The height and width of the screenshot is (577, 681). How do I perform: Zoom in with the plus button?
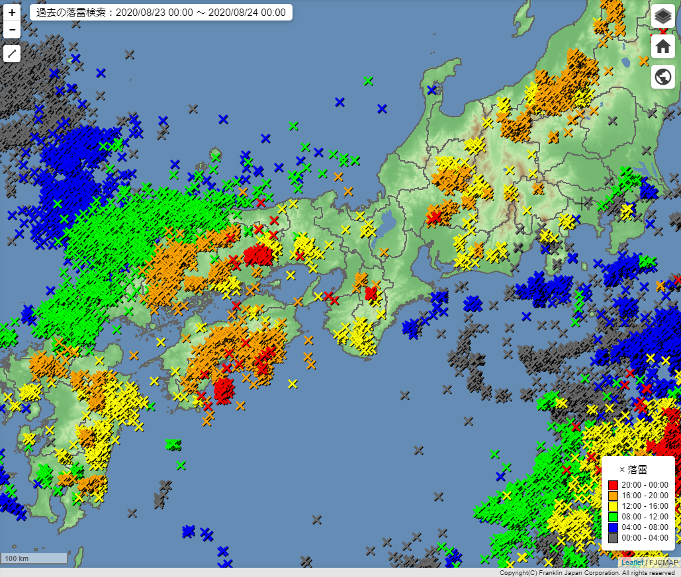pos(12,13)
